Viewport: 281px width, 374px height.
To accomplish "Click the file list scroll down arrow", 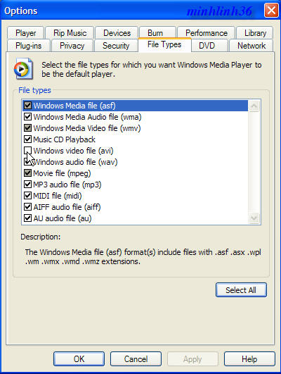I will click(x=254, y=218).
